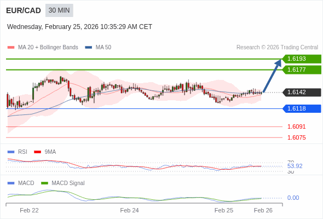Click the 30 MIN timeframe badge

[x=59, y=10]
